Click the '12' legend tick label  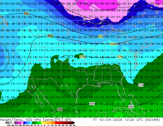click(48, 125)
